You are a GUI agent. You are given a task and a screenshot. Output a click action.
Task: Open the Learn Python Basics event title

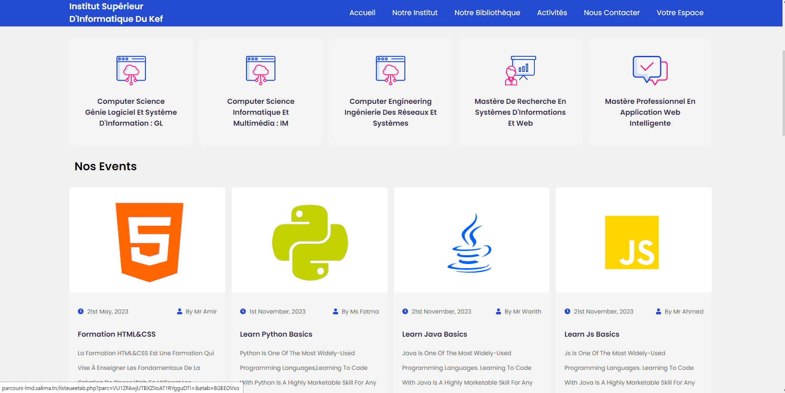tap(276, 334)
